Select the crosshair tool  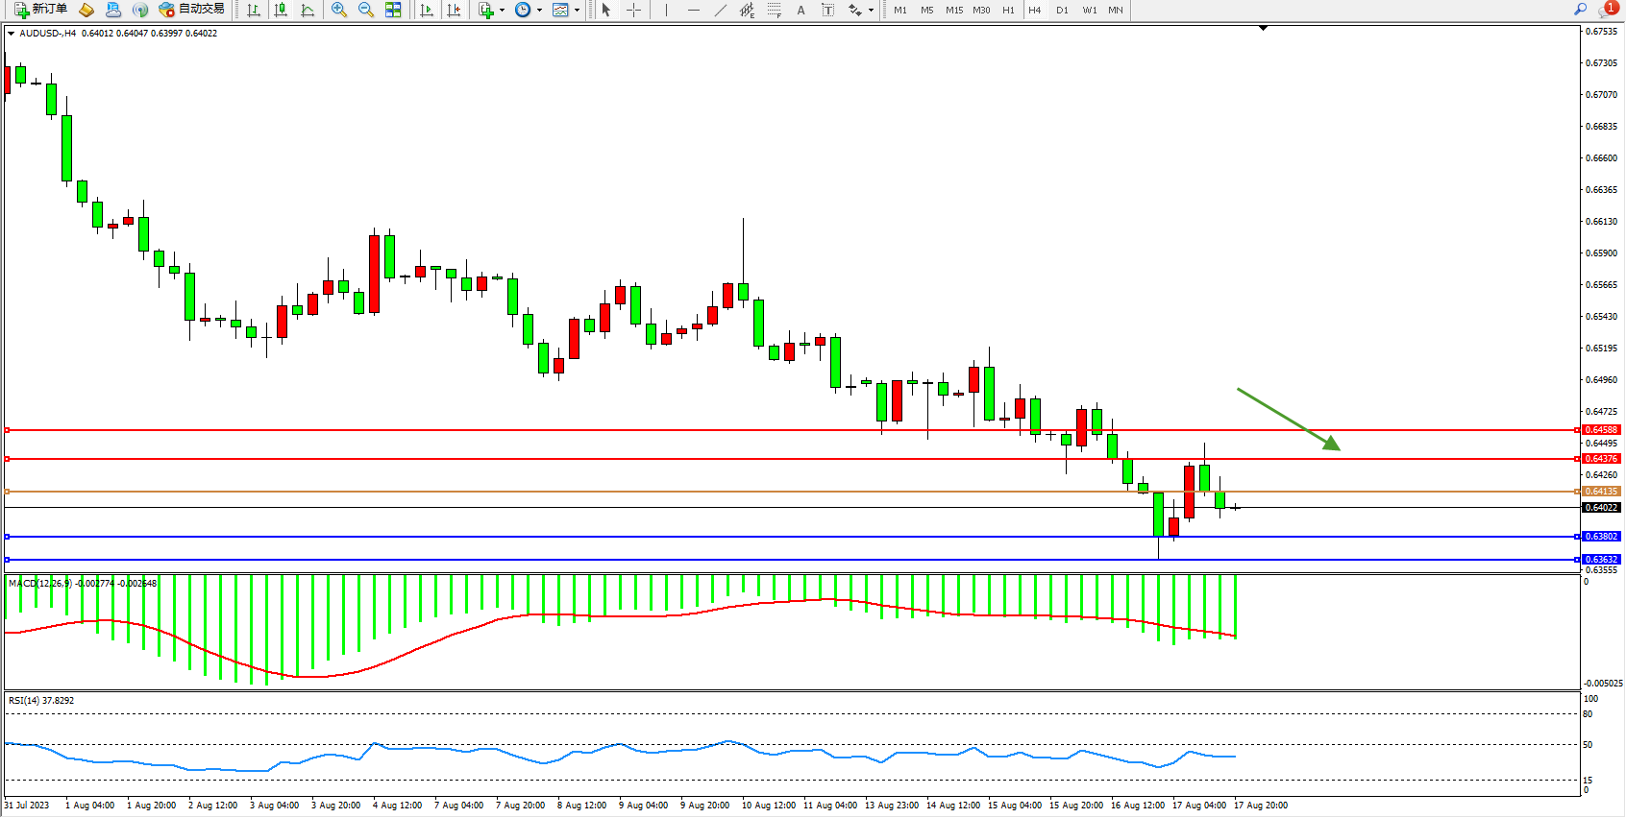[634, 10]
